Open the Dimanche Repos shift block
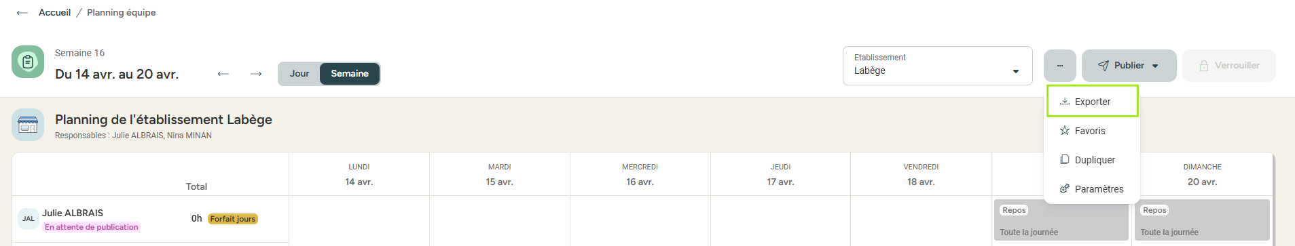Viewport: 1295px width, 246px height. pyautogui.click(x=1202, y=220)
